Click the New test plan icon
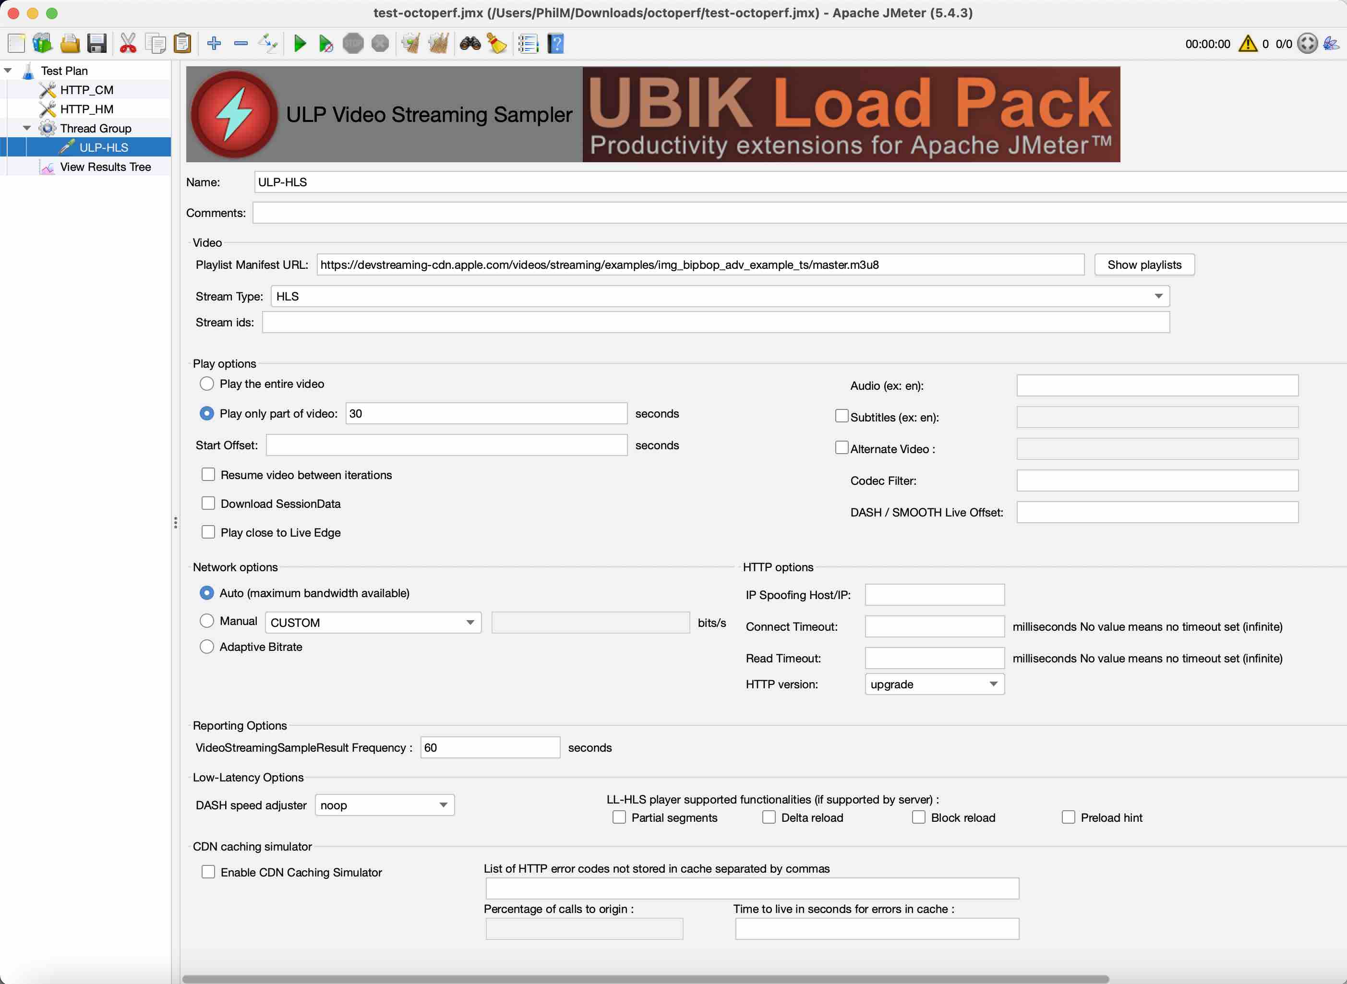Viewport: 1347px width, 984px height. click(16, 44)
